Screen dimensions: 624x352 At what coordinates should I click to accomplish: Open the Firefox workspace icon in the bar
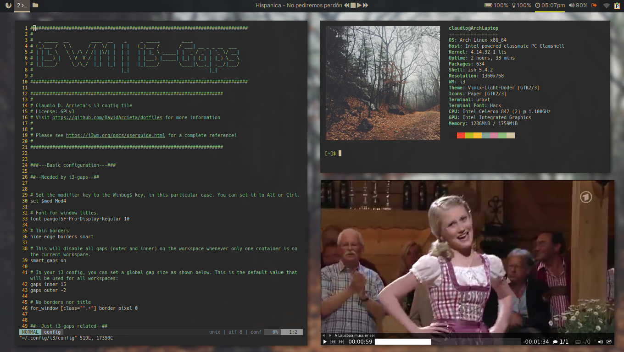point(9,5)
